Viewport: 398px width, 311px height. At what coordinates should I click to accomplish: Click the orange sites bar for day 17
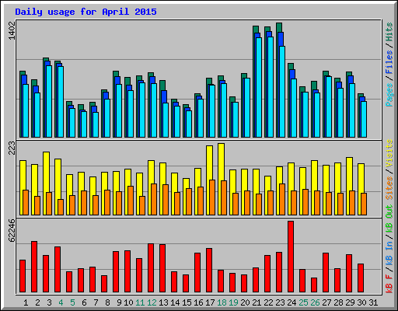point(212,197)
